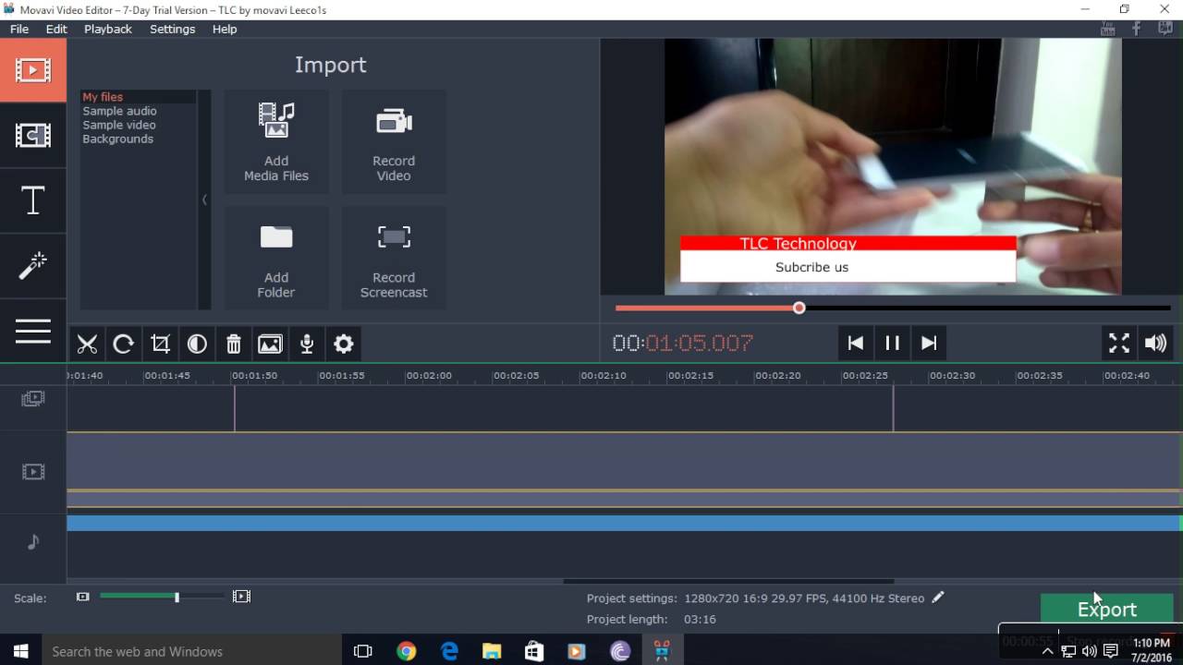Screen dimensions: 1183x665
Task: Open Microsoft Edge from taskbar
Action: (449, 651)
